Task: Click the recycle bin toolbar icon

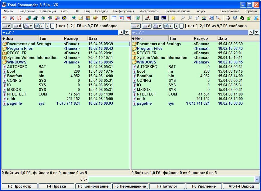Action: [138, 18]
